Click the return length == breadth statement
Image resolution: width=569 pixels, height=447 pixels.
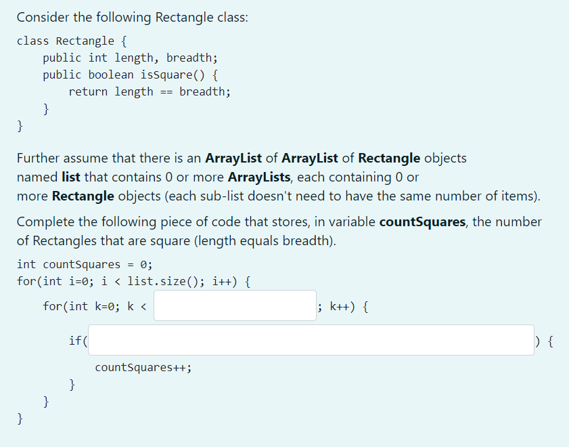[x=149, y=91]
